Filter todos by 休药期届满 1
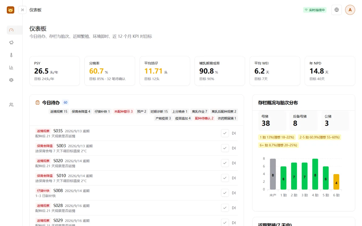362x226 pixels. coord(227,118)
